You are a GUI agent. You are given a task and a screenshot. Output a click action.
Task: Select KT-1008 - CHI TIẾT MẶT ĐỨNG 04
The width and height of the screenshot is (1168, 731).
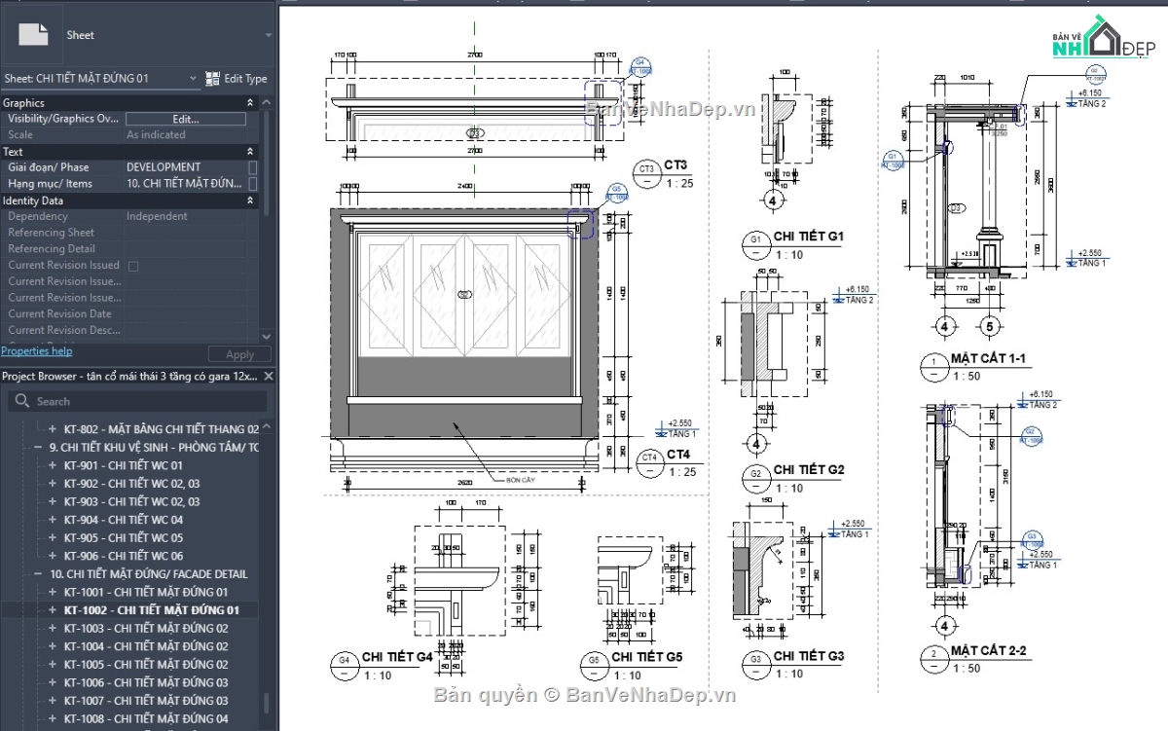tap(146, 719)
